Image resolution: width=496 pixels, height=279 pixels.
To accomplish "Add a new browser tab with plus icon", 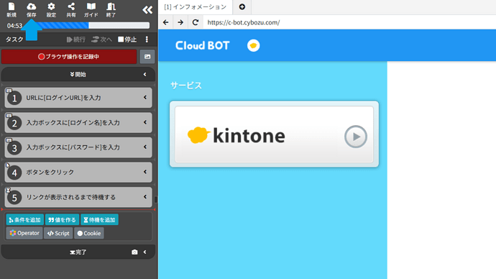I will point(242,7).
